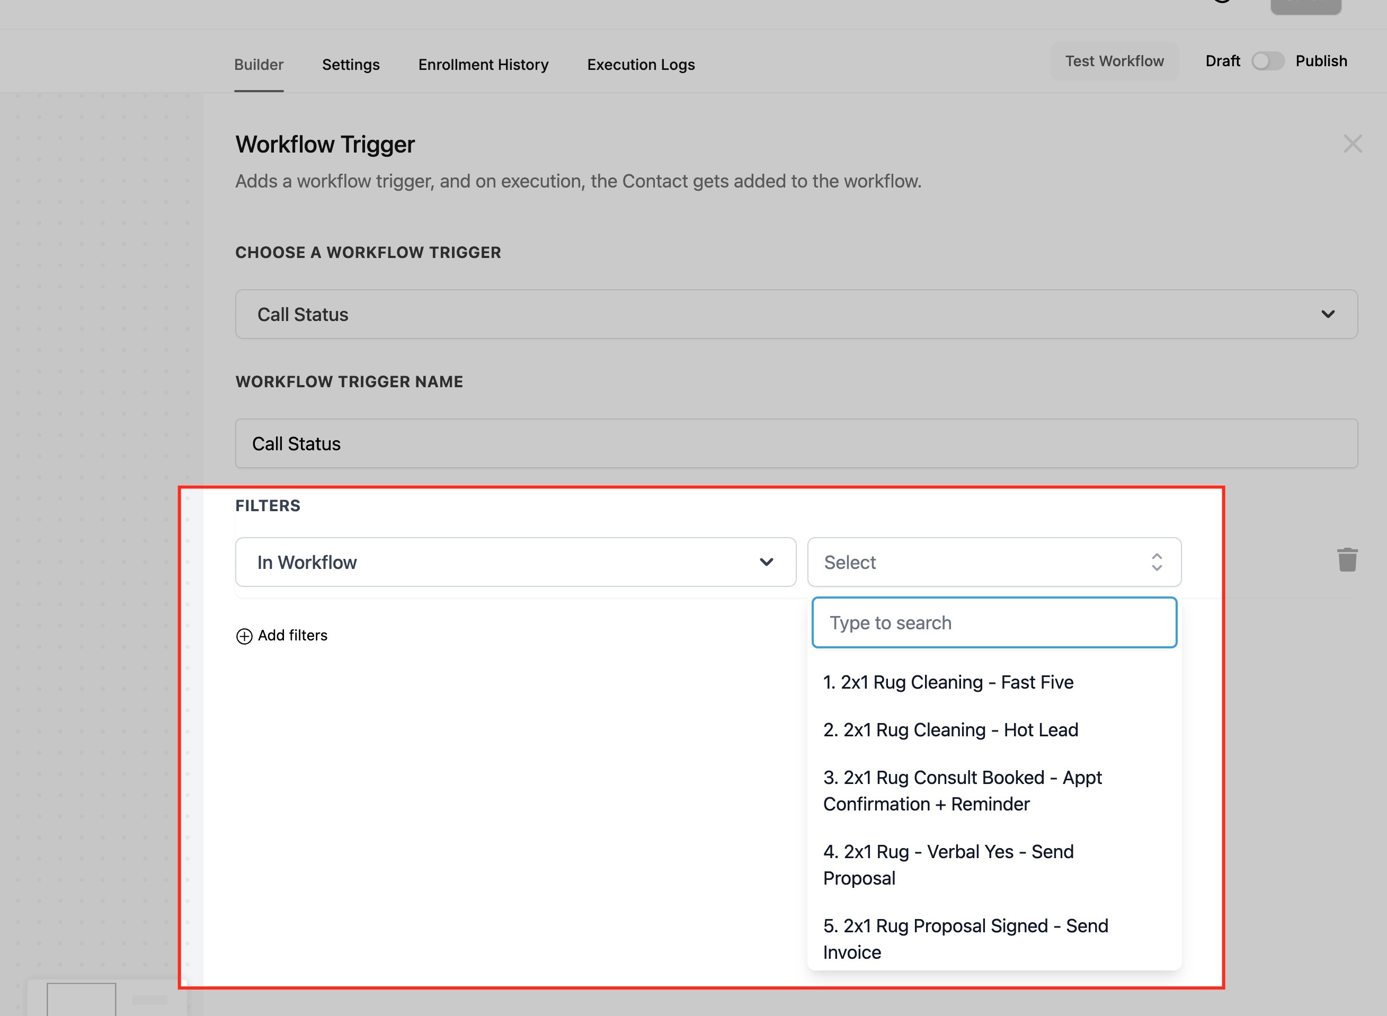Click the Workflow Trigger Name field
The height and width of the screenshot is (1016, 1387).
(796, 443)
